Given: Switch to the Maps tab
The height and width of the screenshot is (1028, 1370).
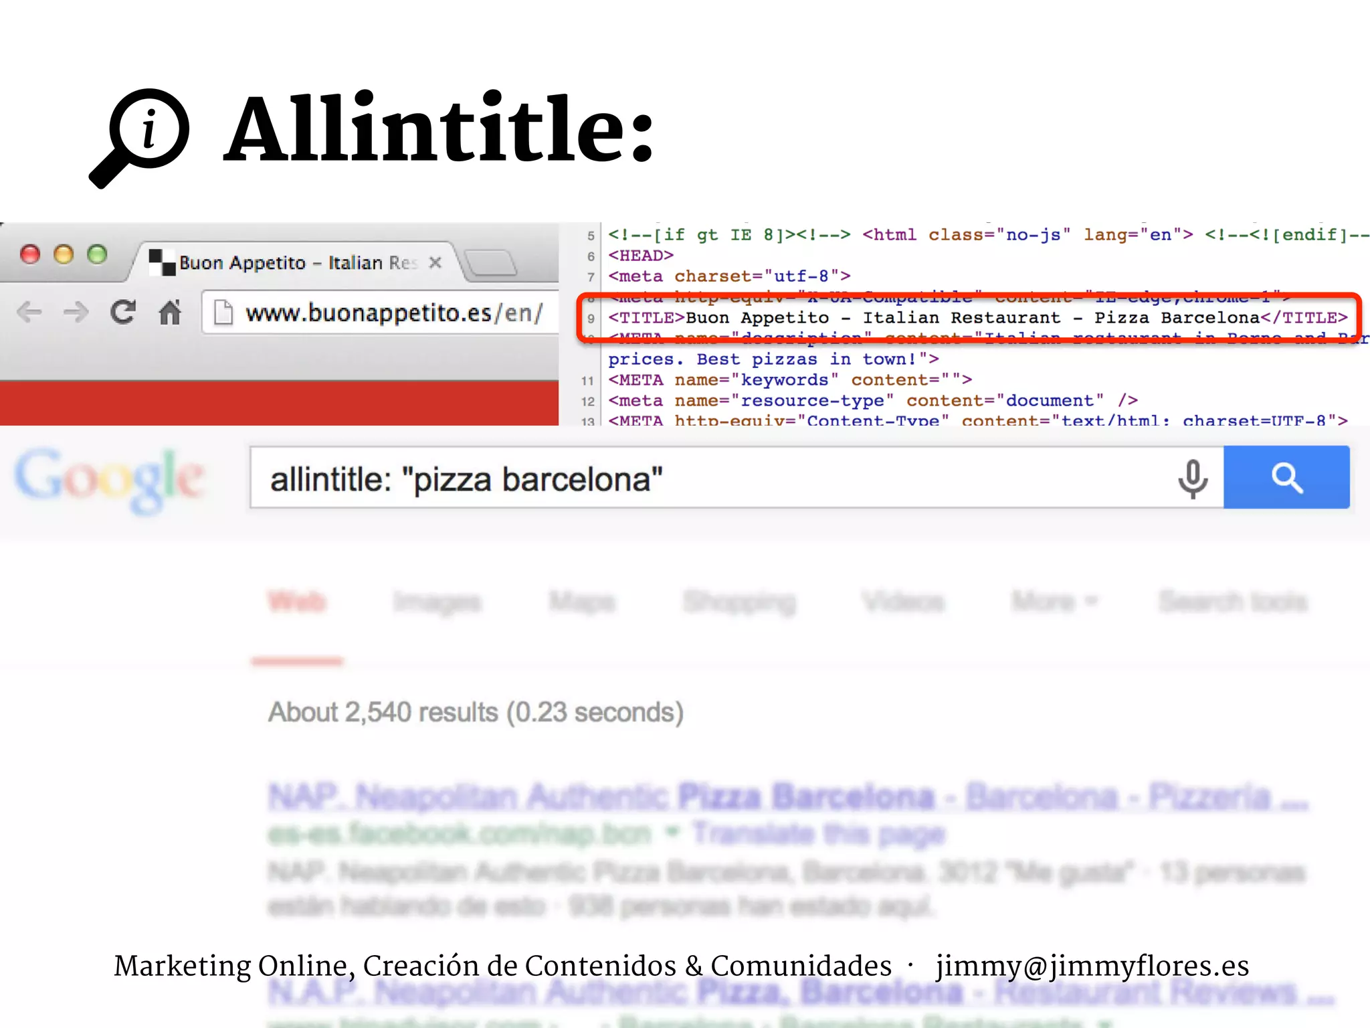Looking at the screenshot, I should pyautogui.click(x=582, y=602).
